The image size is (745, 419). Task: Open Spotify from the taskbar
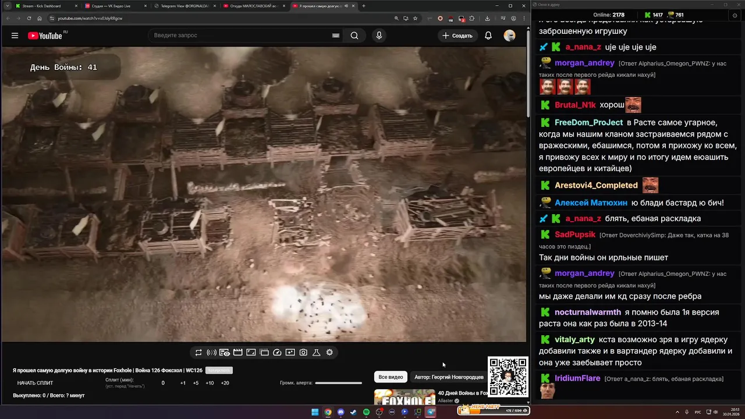(x=366, y=412)
